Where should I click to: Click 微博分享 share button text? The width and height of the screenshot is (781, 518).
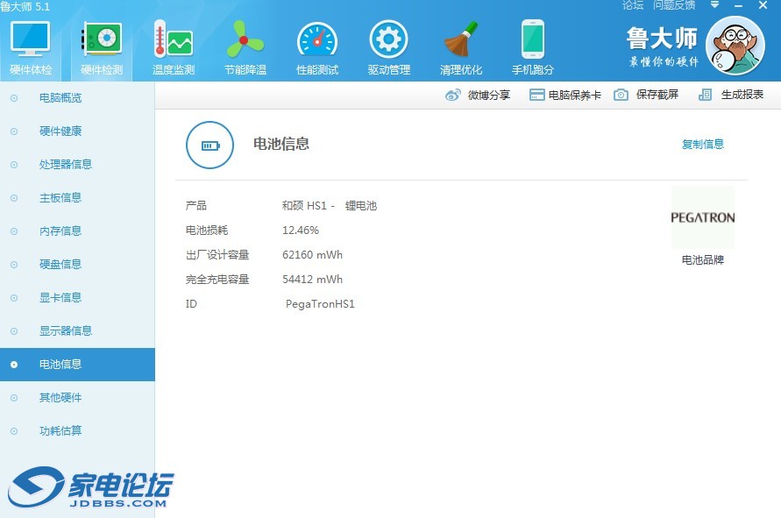click(488, 95)
